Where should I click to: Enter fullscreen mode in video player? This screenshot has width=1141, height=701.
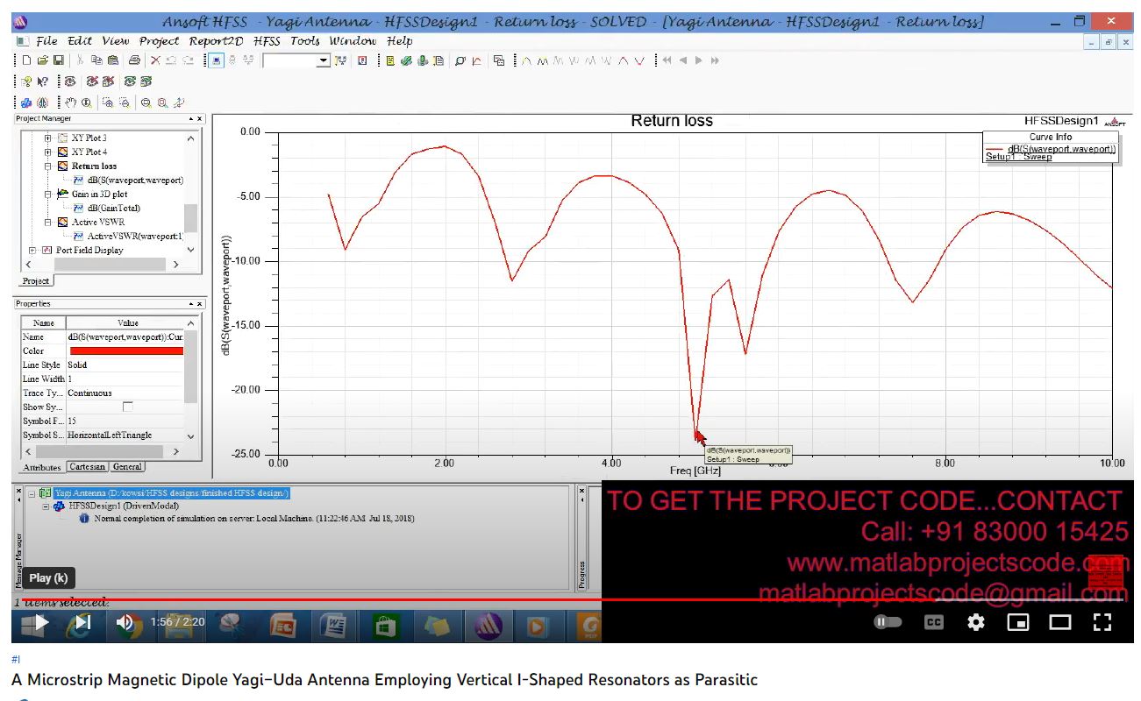pos(1102,622)
